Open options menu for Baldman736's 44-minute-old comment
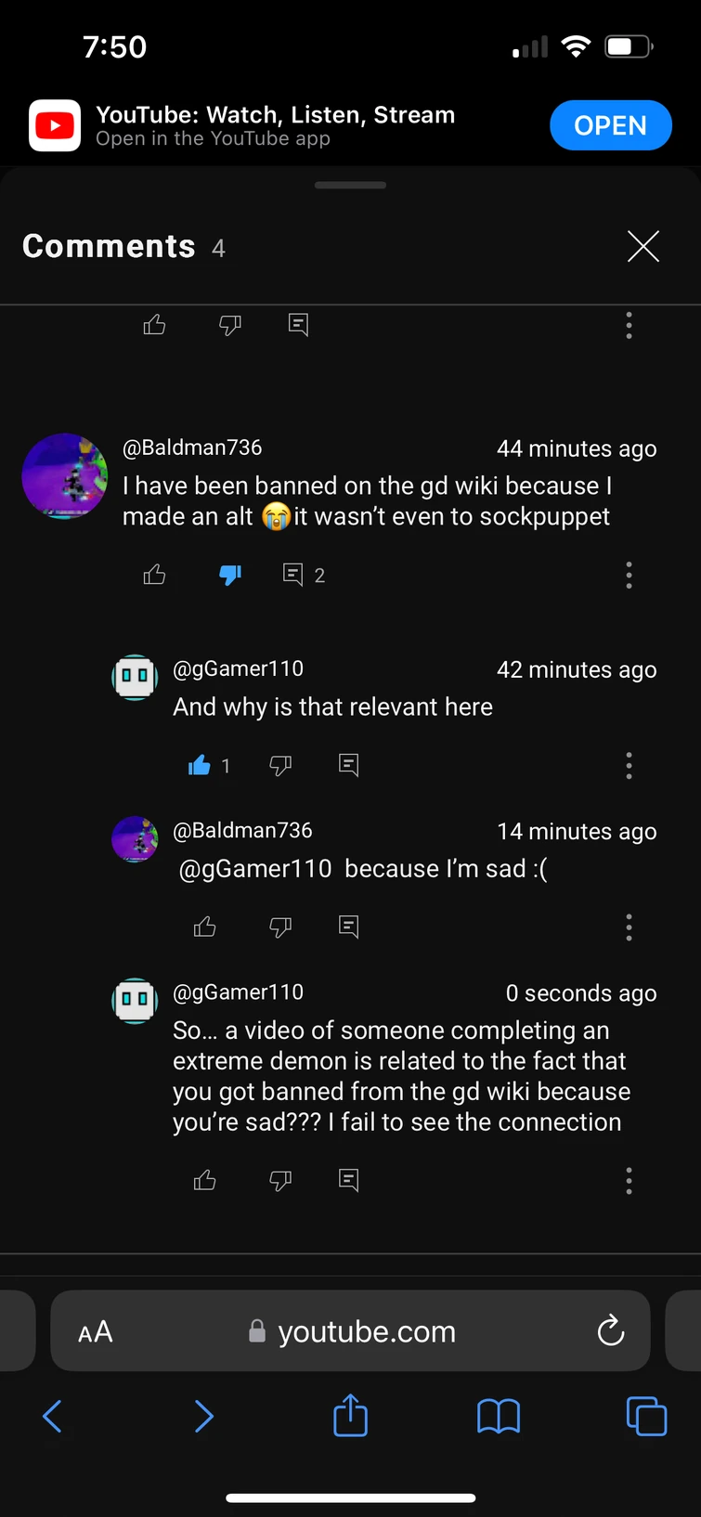The height and width of the screenshot is (1517, 701). [x=629, y=576]
